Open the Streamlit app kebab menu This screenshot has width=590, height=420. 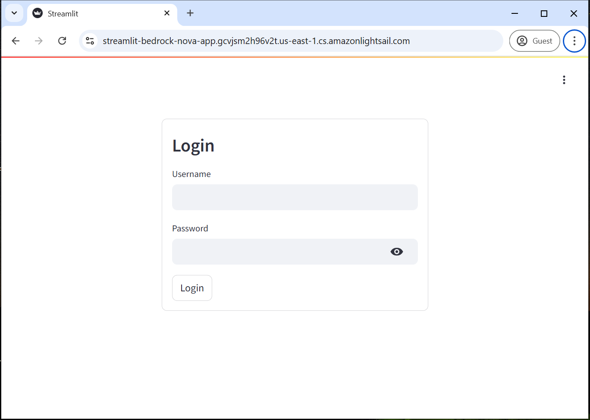click(x=564, y=80)
